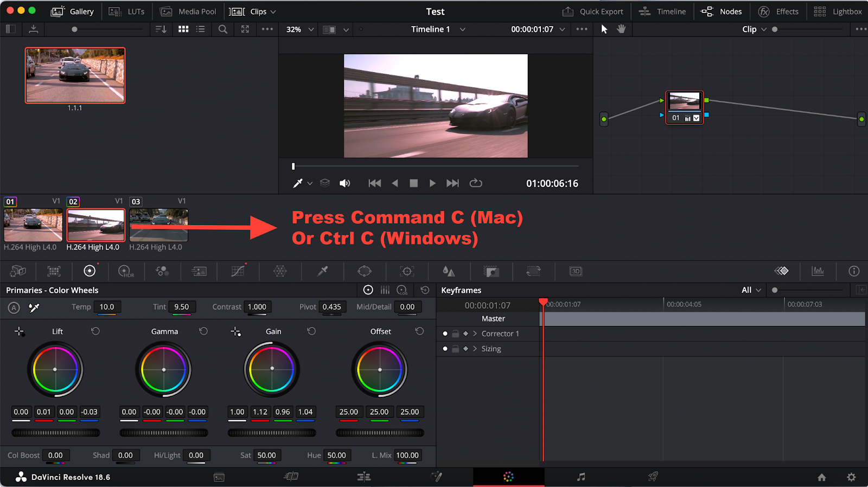868x487 pixels.
Task: Toggle the Nodes panel
Action: pyautogui.click(x=721, y=11)
